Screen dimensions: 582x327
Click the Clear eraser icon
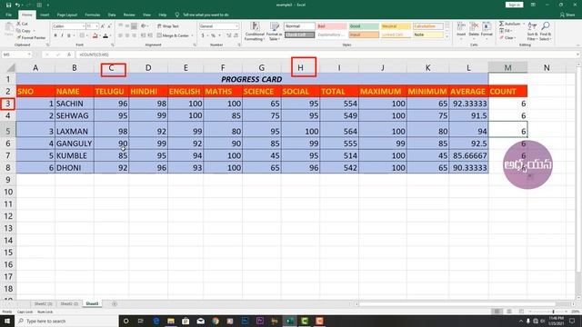click(x=501, y=38)
